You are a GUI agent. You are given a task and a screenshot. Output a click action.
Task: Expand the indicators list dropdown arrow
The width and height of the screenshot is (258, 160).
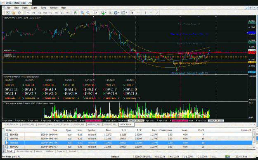106,13
